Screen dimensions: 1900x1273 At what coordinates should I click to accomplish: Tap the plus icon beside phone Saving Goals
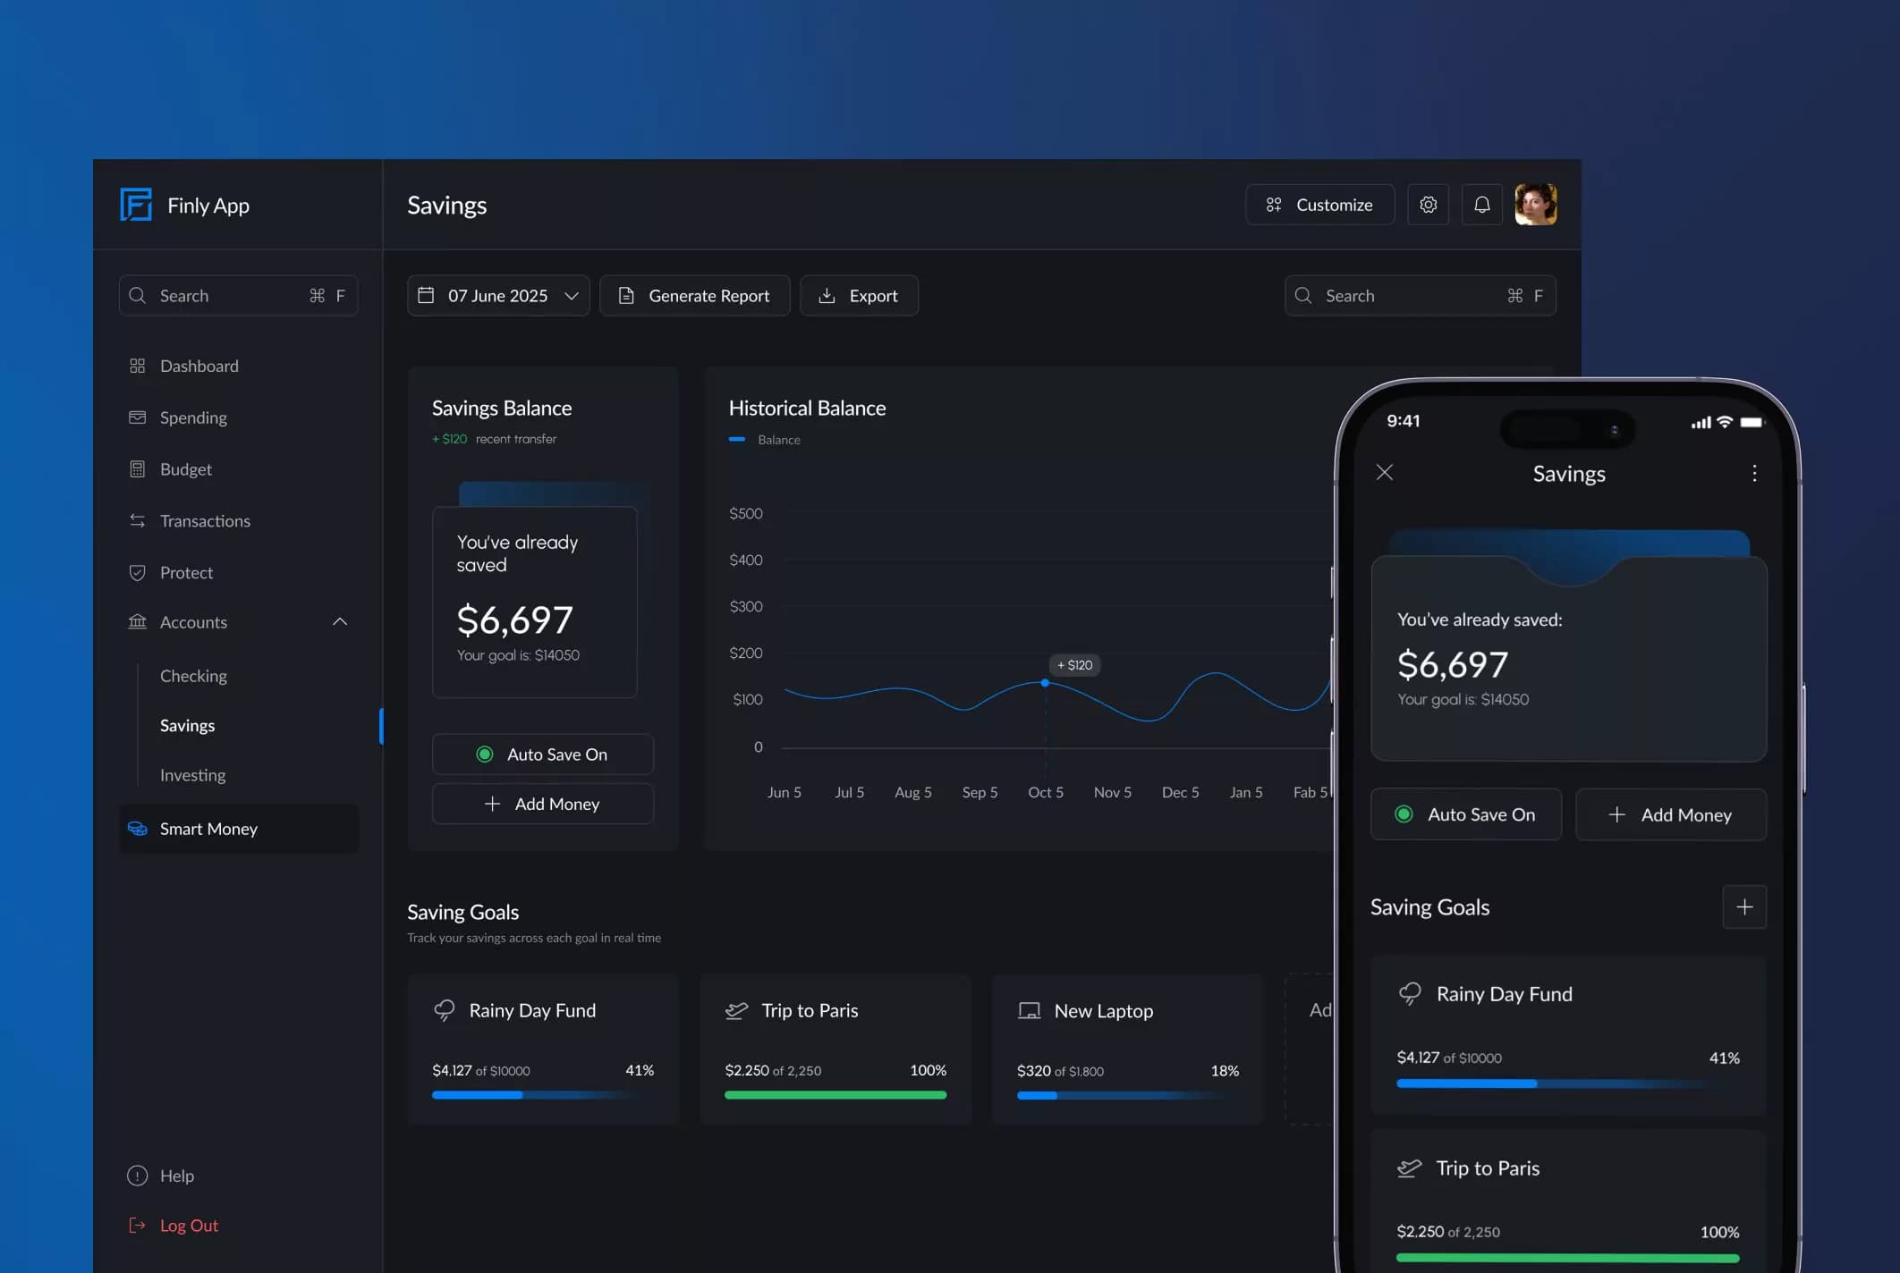(1744, 907)
